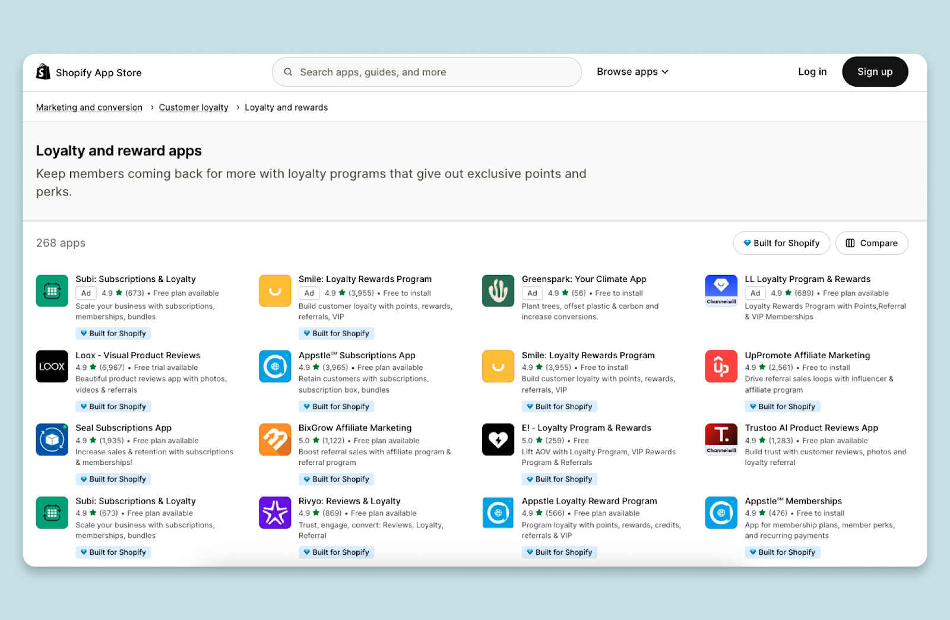950x620 pixels.
Task: Click the Ad label on Greenspark listing
Action: 532,293
